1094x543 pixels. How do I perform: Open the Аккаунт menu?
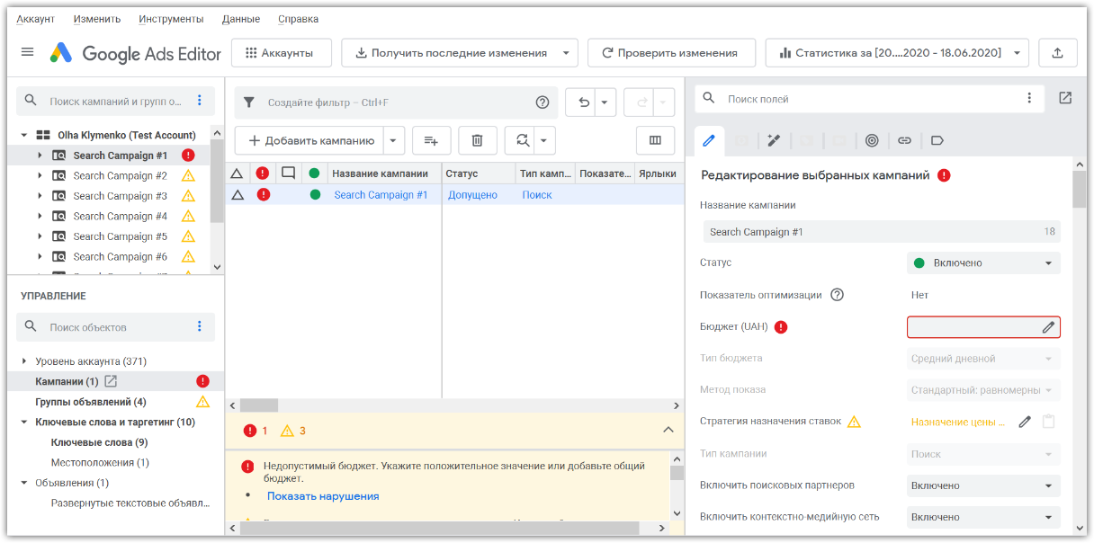click(35, 19)
